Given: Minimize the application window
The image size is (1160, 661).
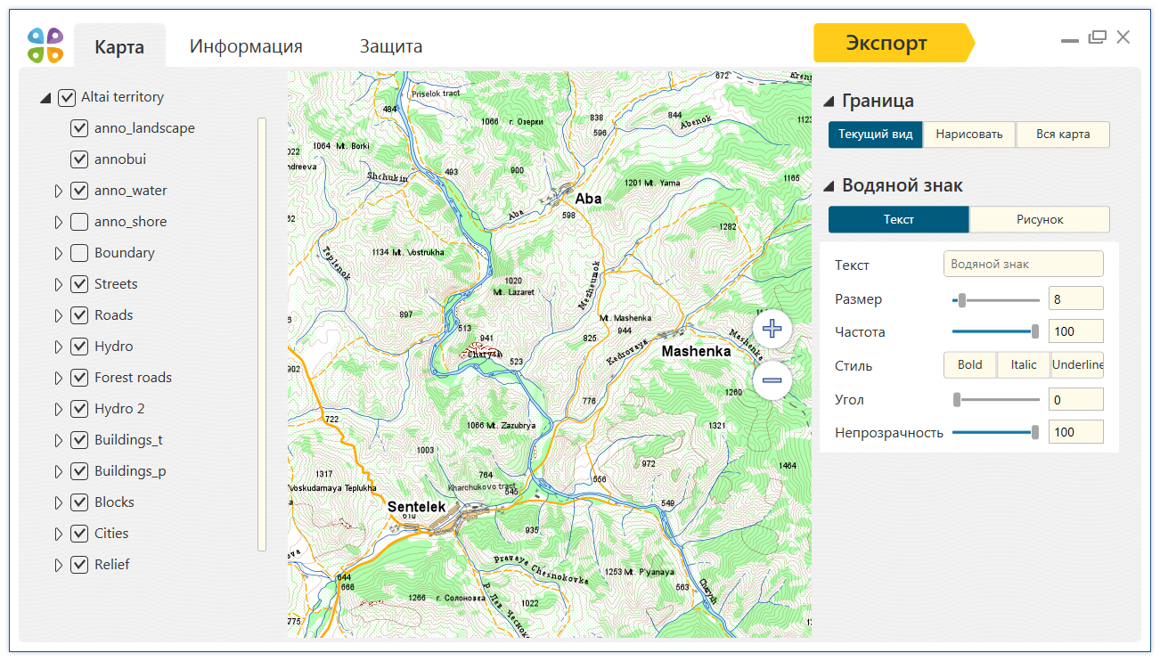Looking at the screenshot, I should [x=1070, y=40].
